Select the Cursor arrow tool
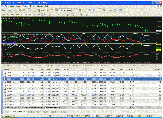Viewport: 163px width, 118px height. [45, 15]
